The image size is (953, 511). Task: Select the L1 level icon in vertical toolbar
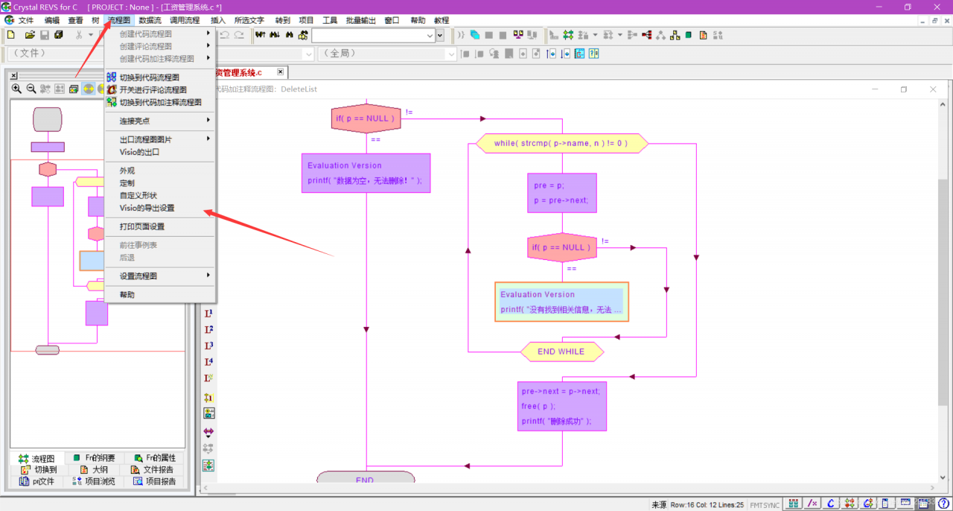point(208,314)
